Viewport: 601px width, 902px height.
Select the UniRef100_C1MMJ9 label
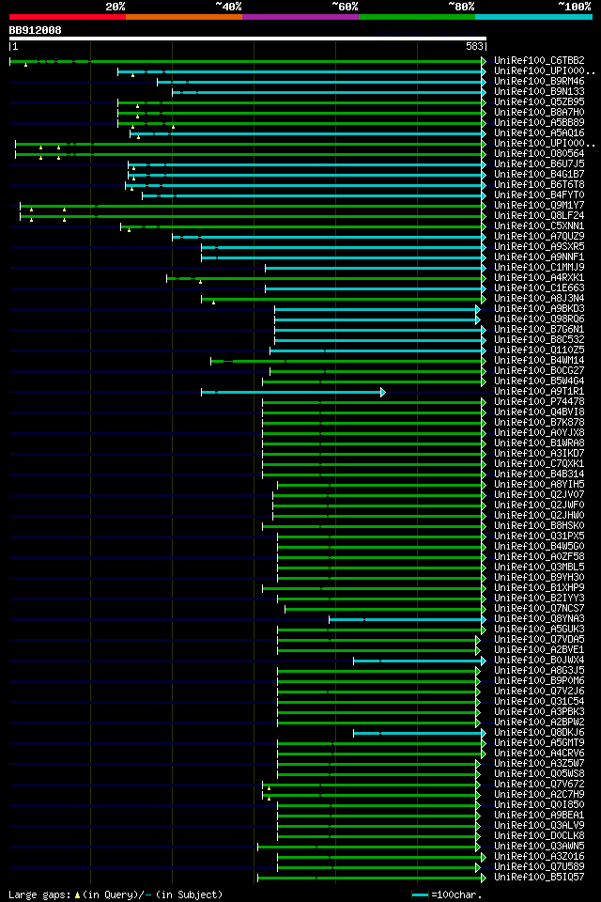(539, 268)
